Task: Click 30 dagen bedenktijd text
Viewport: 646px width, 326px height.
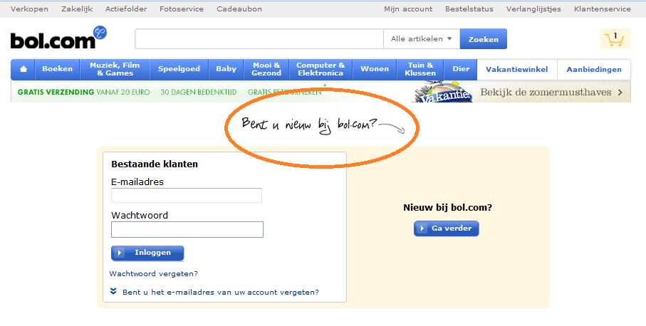Action: [199, 93]
